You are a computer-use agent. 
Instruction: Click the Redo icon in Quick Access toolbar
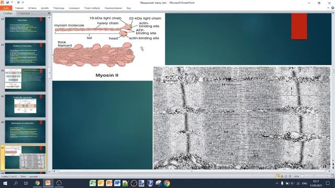tap(18, 2)
